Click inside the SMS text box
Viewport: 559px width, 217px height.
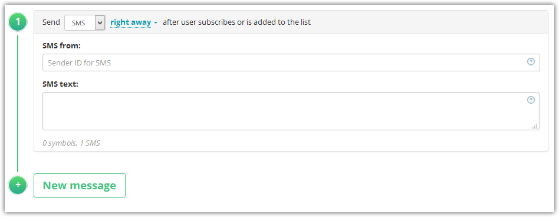pyautogui.click(x=291, y=111)
